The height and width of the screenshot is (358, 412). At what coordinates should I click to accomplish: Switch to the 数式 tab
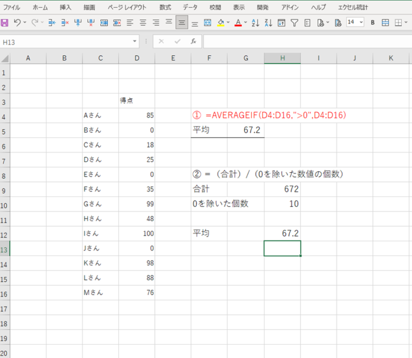tap(165, 8)
